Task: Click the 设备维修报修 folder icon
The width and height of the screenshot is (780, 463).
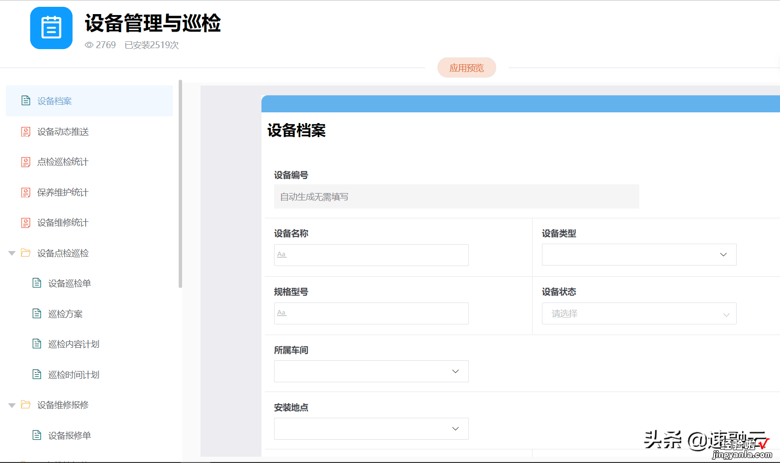Action: point(26,405)
